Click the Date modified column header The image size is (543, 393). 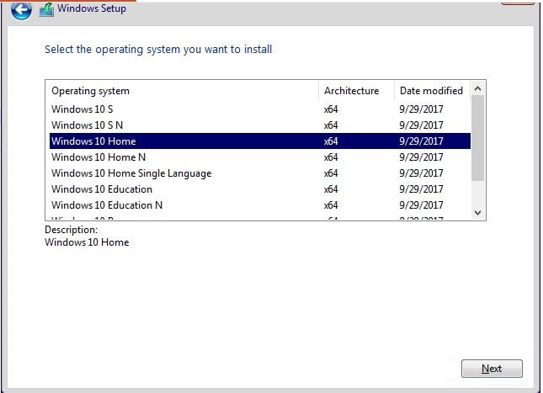click(432, 91)
